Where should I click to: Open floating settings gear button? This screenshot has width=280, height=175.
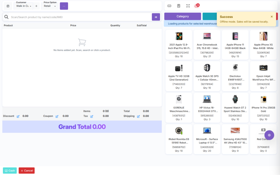coord(269,135)
